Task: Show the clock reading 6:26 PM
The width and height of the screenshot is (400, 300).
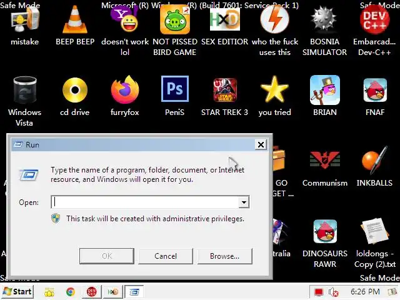Action: click(x=365, y=292)
